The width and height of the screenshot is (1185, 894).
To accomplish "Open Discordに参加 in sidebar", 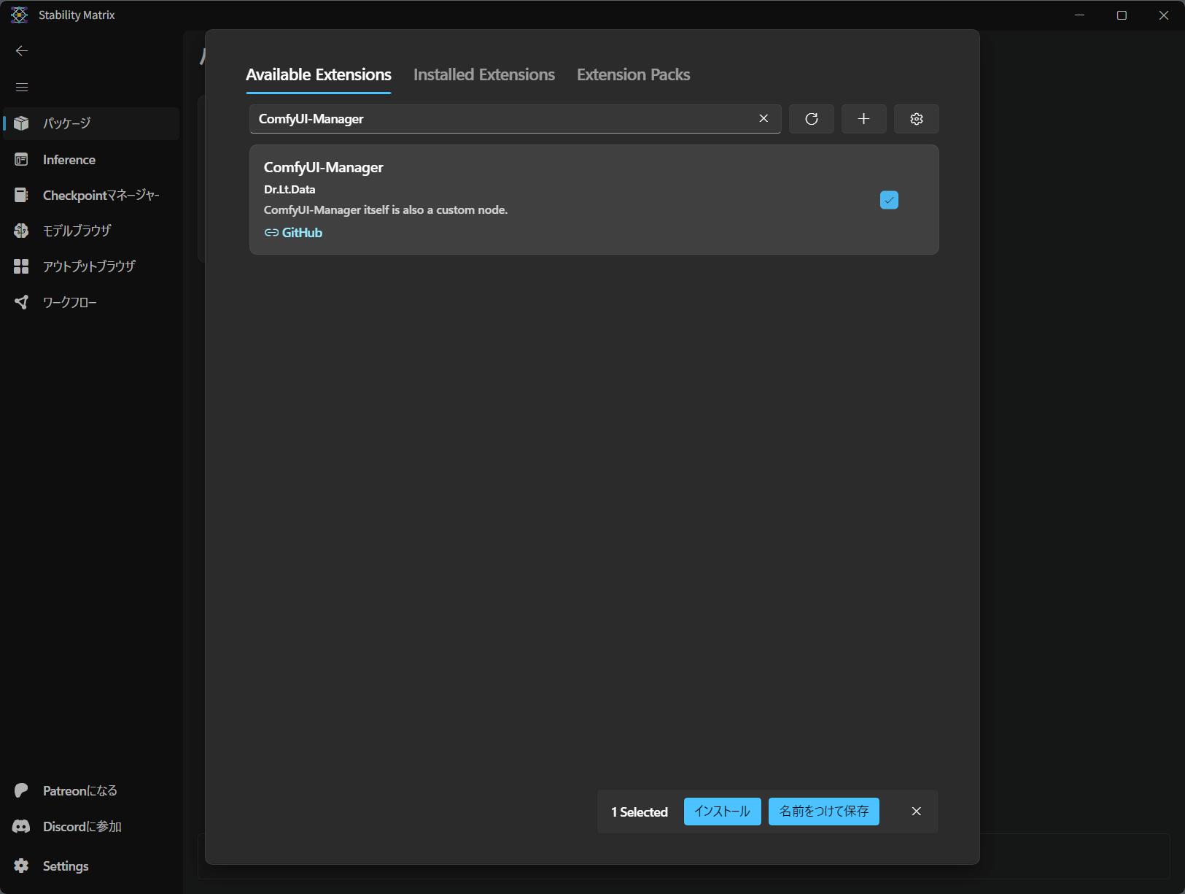I will [x=82, y=826].
